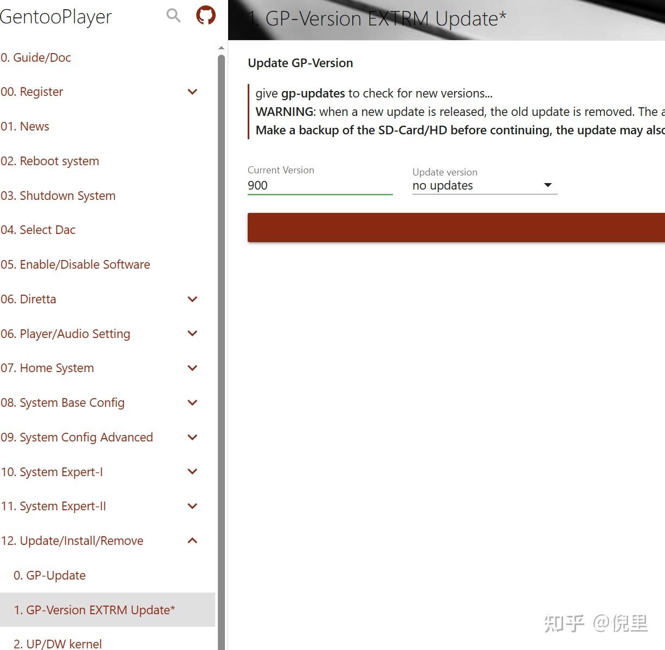The image size is (665, 650).
Task: Open 05. Enable/Disable Software
Action: 75,264
